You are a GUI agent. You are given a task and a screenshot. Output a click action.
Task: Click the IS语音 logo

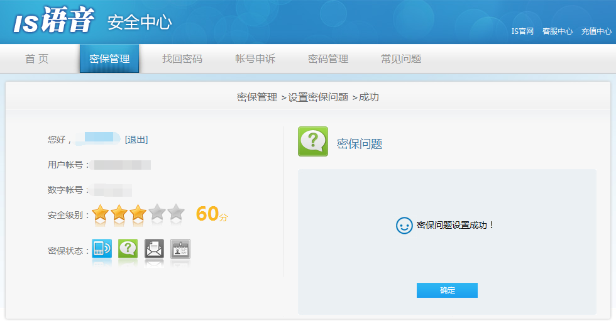pyautogui.click(x=54, y=20)
